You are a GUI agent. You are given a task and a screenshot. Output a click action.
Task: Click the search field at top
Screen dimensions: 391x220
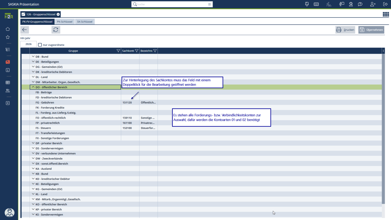coord(172,4)
